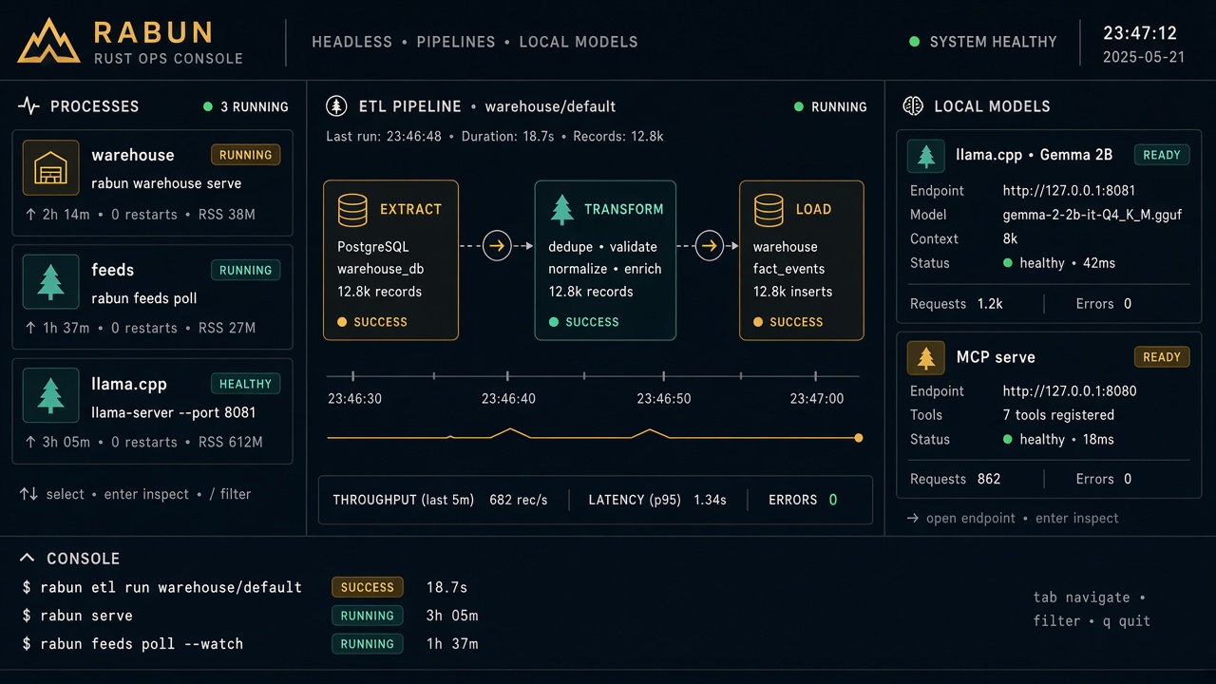The image size is (1216, 684).
Task: Click the Local Models brain icon
Action: 913,106
